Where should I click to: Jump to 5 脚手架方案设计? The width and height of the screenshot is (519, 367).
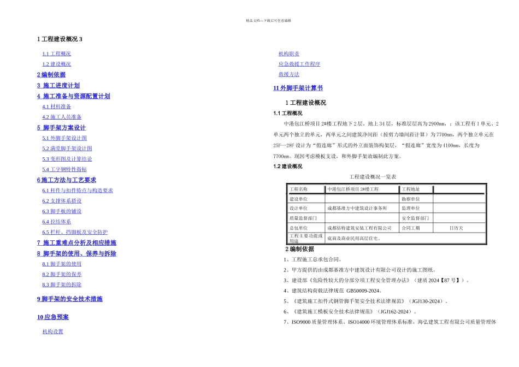(x=61, y=128)
